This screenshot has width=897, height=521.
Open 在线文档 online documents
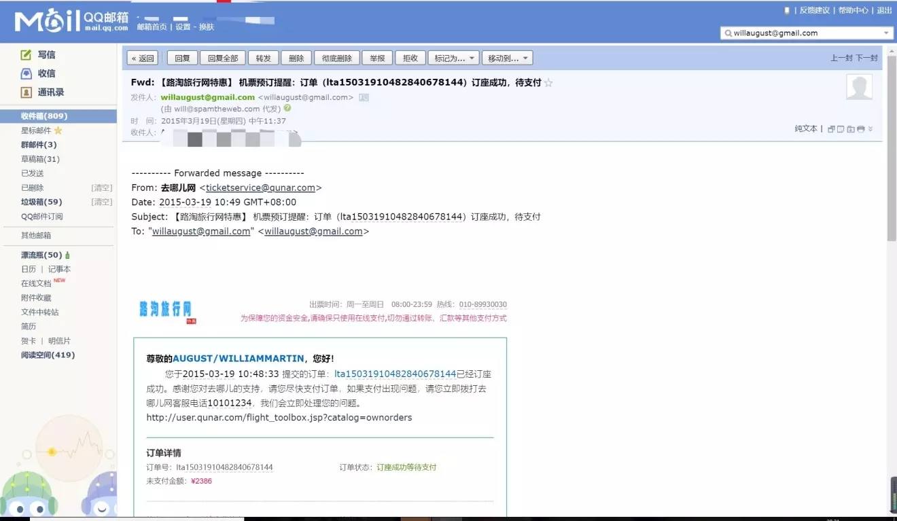coord(36,283)
